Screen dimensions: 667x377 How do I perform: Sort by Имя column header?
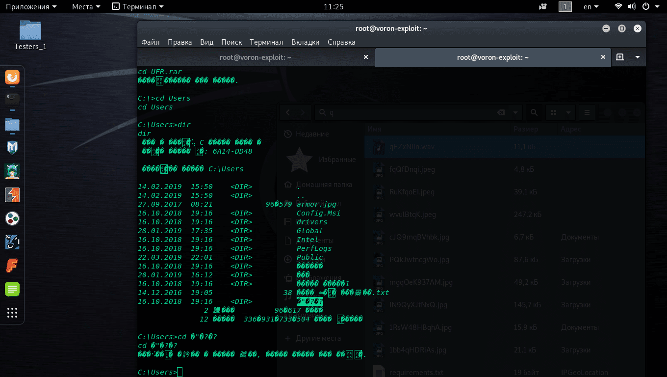tap(374, 129)
